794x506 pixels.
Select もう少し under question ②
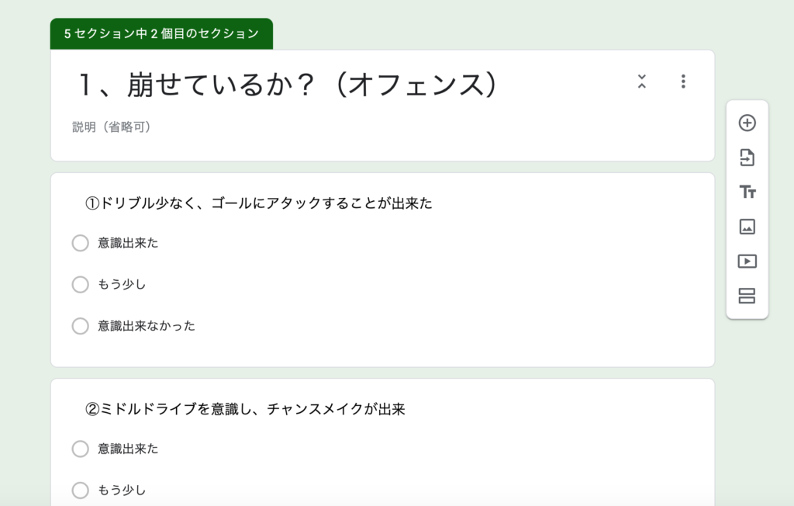[x=80, y=490]
